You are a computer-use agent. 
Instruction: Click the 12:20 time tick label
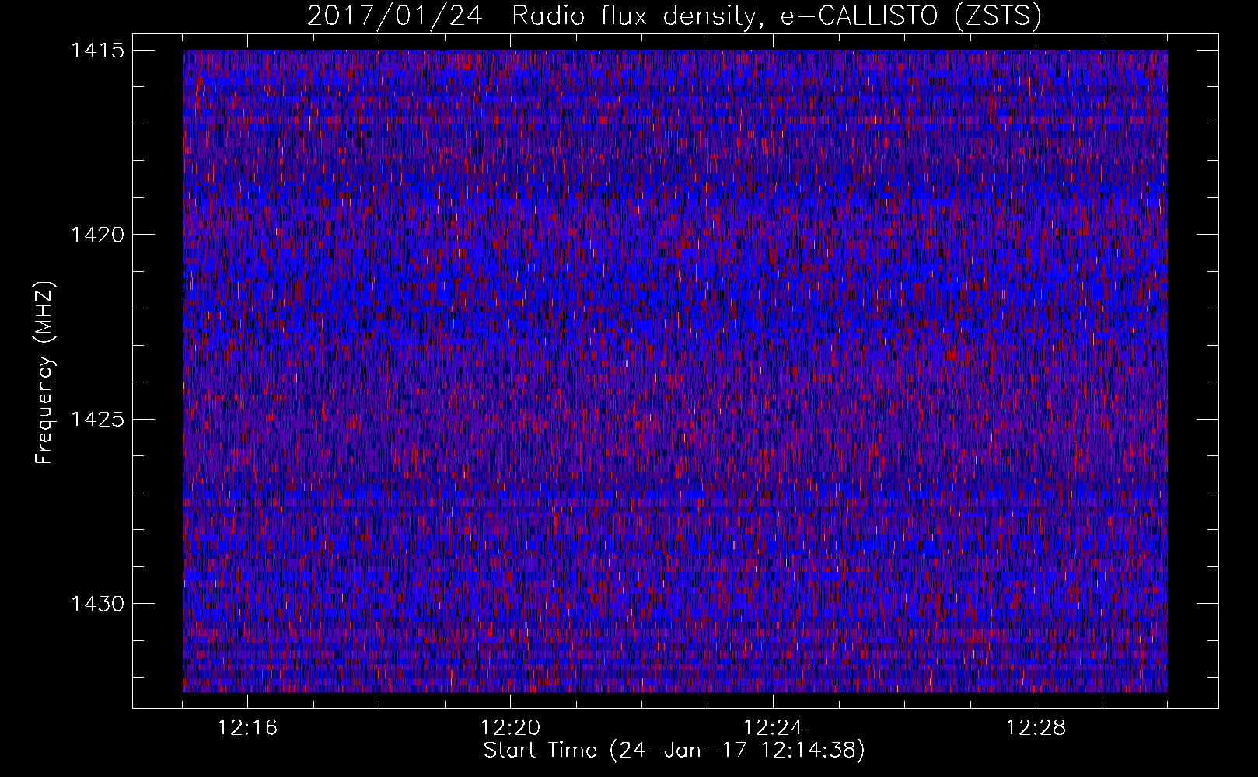coord(510,728)
